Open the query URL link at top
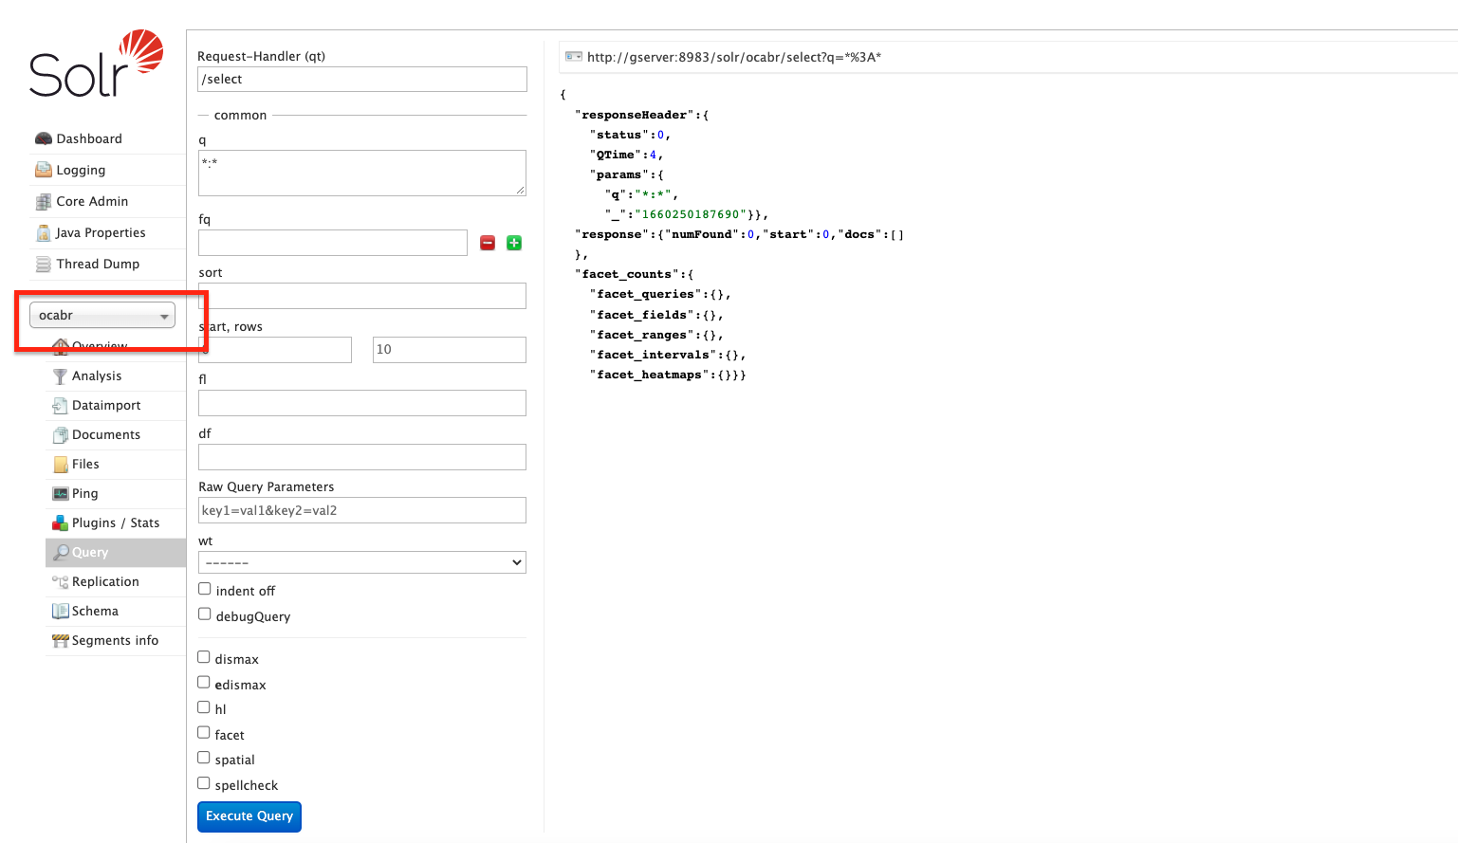 [x=734, y=57]
